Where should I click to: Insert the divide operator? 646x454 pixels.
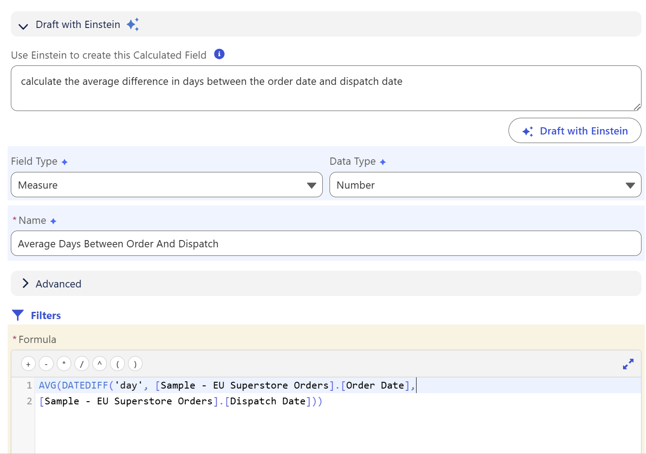tap(82, 363)
